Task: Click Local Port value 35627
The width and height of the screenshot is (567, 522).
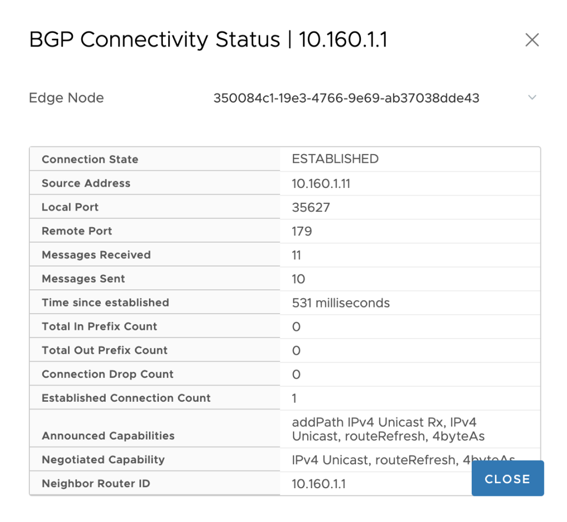Action: tap(311, 207)
